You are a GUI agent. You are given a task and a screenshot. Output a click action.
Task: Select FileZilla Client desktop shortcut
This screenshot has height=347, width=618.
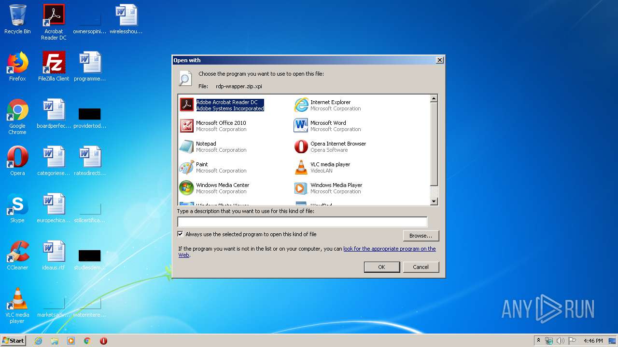click(54, 67)
